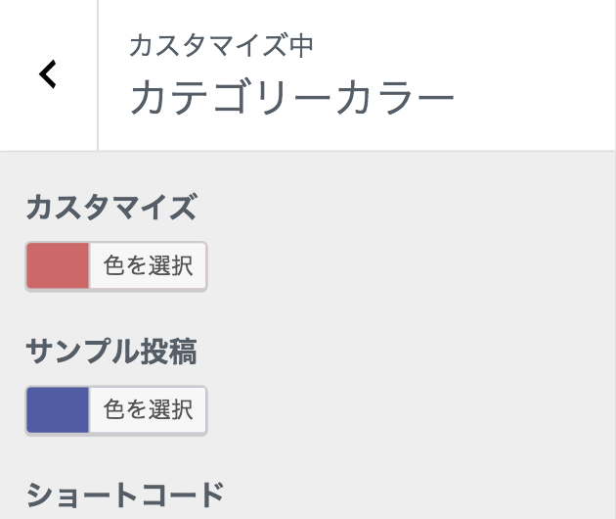Select the ショートコード heading text
The image size is (616, 519).
(125, 495)
